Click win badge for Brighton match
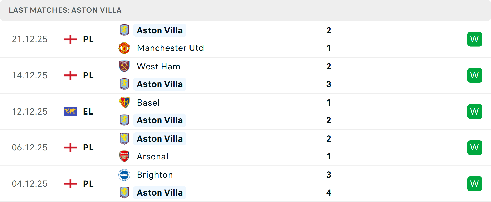The image size is (491, 202). point(475,184)
